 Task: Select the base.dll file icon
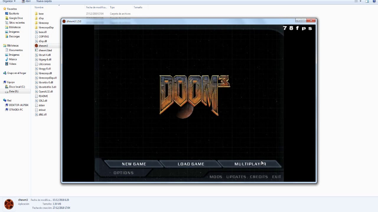tap(36, 32)
